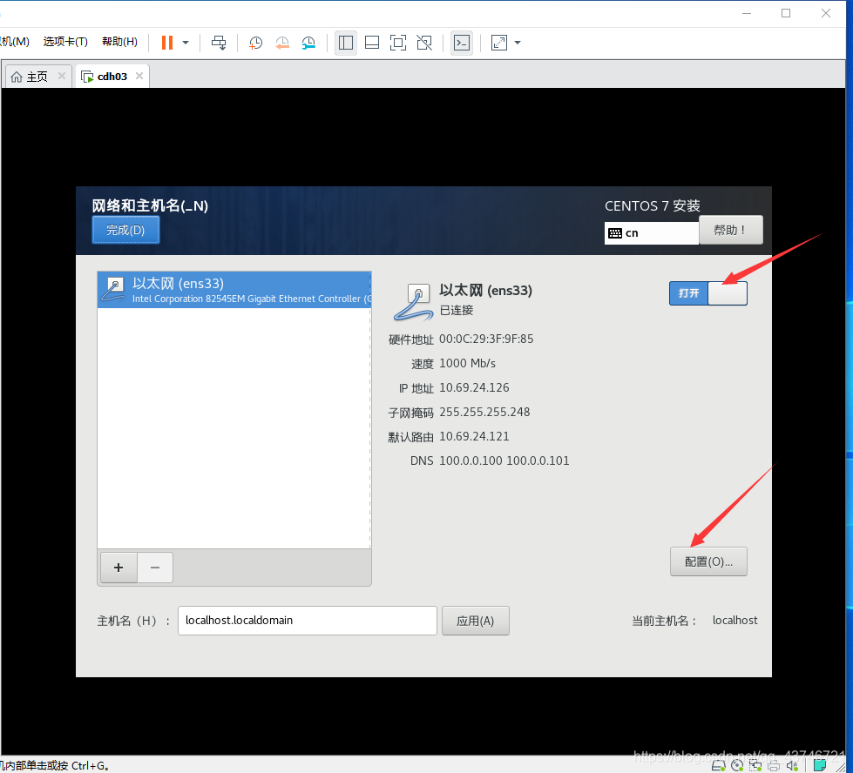Expand the stretch display dropdown arrow
Viewport: 853px width, 773px height.
pos(518,43)
